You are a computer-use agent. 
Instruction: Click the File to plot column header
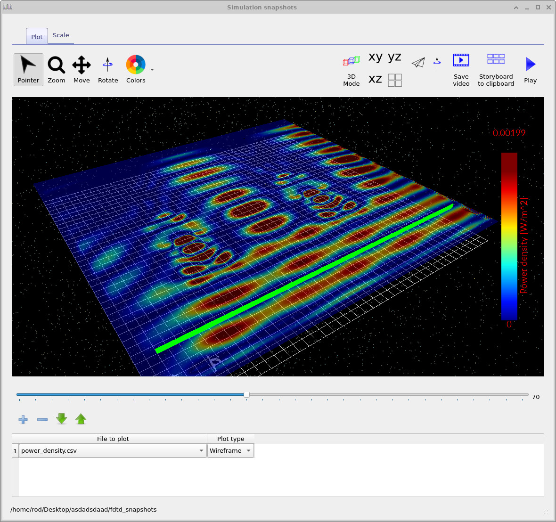pos(113,439)
